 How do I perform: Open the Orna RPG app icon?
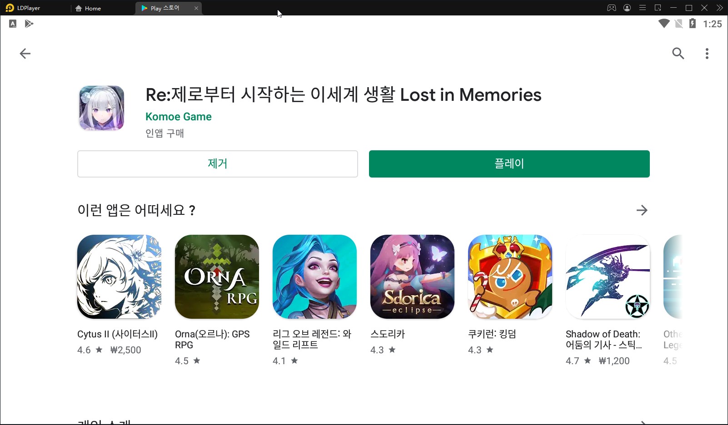pos(217,277)
